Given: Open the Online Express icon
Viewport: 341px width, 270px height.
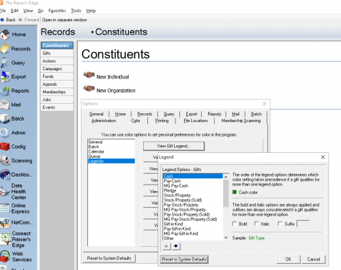Looking at the screenshot, I should [5, 209].
